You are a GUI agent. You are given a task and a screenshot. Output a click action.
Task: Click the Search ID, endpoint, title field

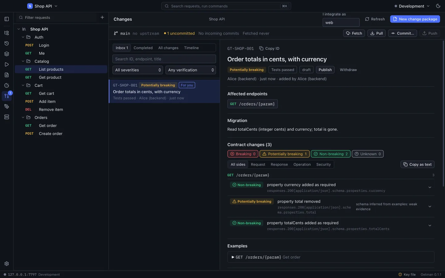(164, 59)
